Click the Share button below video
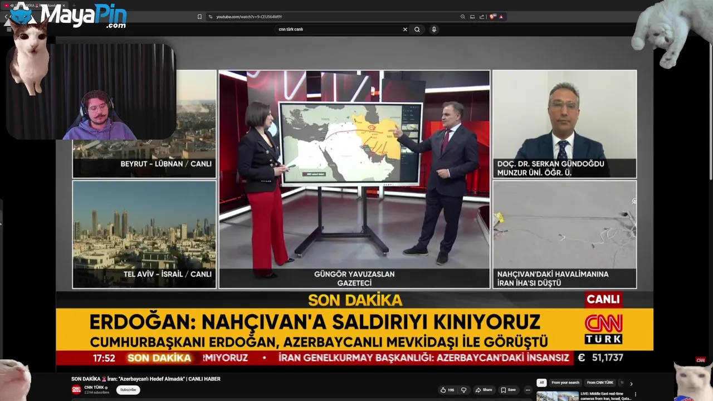Image resolution: width=713 pixels, height=401 pixels. (x=484, y=390)
